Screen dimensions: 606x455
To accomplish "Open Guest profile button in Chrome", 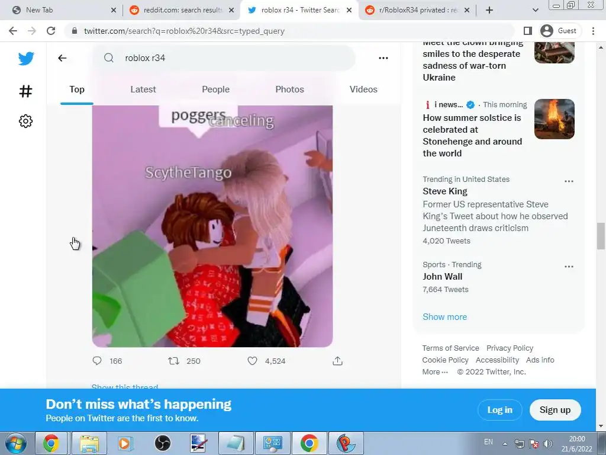I will pyautogui.click(x=559, y=31).
